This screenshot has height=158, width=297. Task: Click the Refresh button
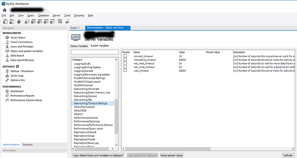pos(288,155)
